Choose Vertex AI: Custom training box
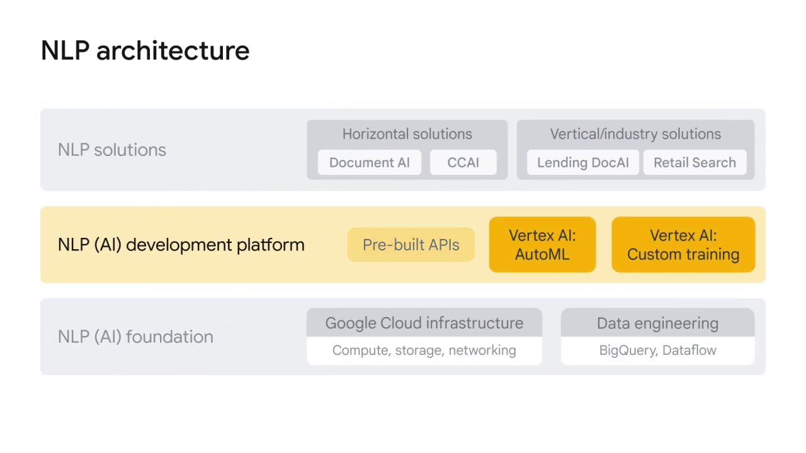 683,245
